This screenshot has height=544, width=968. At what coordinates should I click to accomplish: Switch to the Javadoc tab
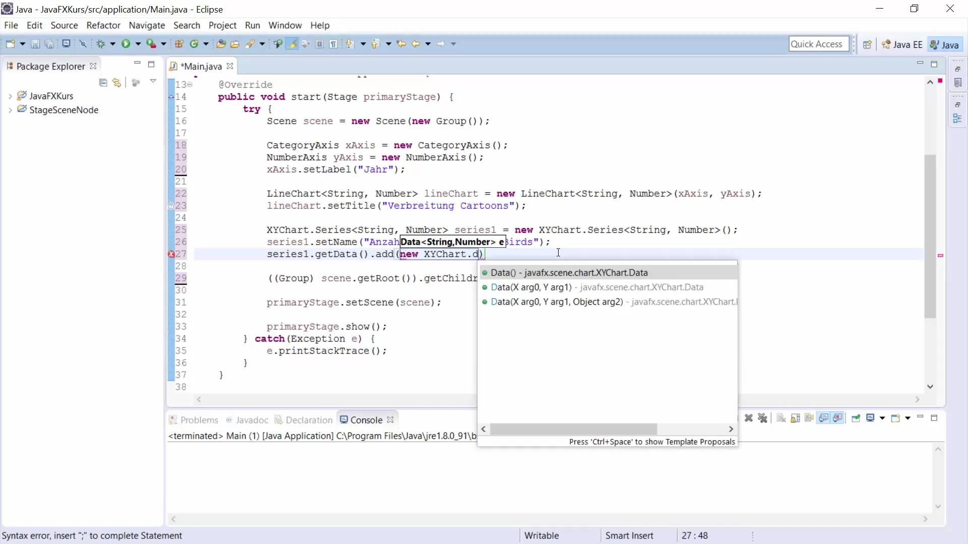(247, 420)
